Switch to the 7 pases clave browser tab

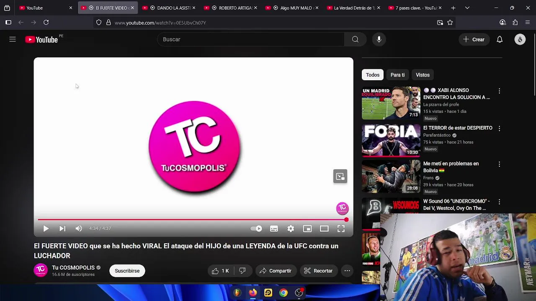tap(414, 8)
